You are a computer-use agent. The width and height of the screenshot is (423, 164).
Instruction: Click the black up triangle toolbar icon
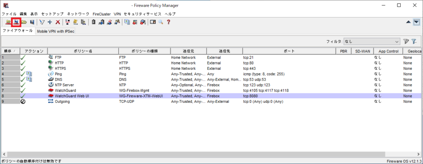[x=409, y=22]
